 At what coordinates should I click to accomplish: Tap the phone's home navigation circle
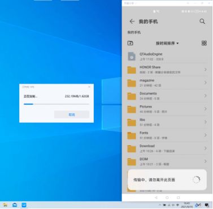click(167, 198)
